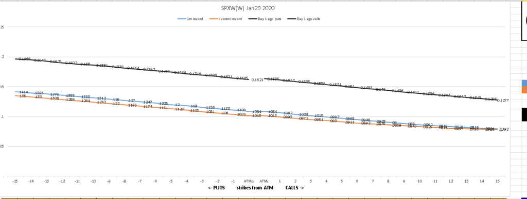Viewport: 527px width, 199px height.
Task: Click the -2 horizontal axis label
Action: (x=218, y=181)
